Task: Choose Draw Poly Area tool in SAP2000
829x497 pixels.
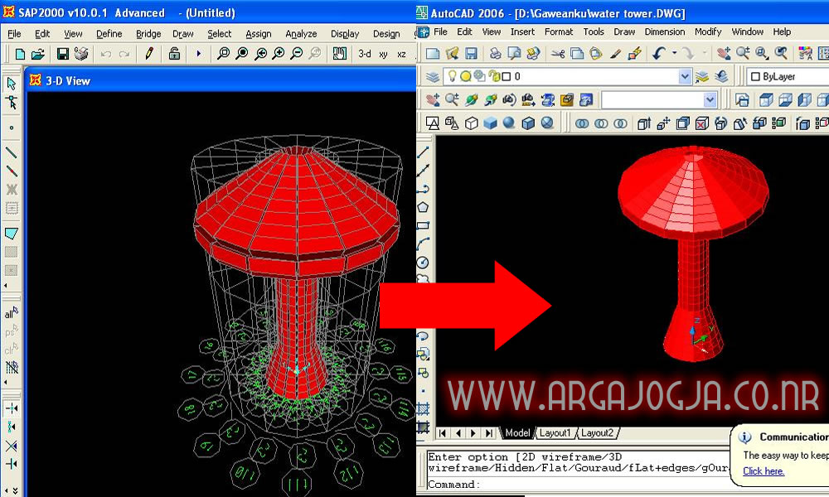Action: tap(11, 233)
